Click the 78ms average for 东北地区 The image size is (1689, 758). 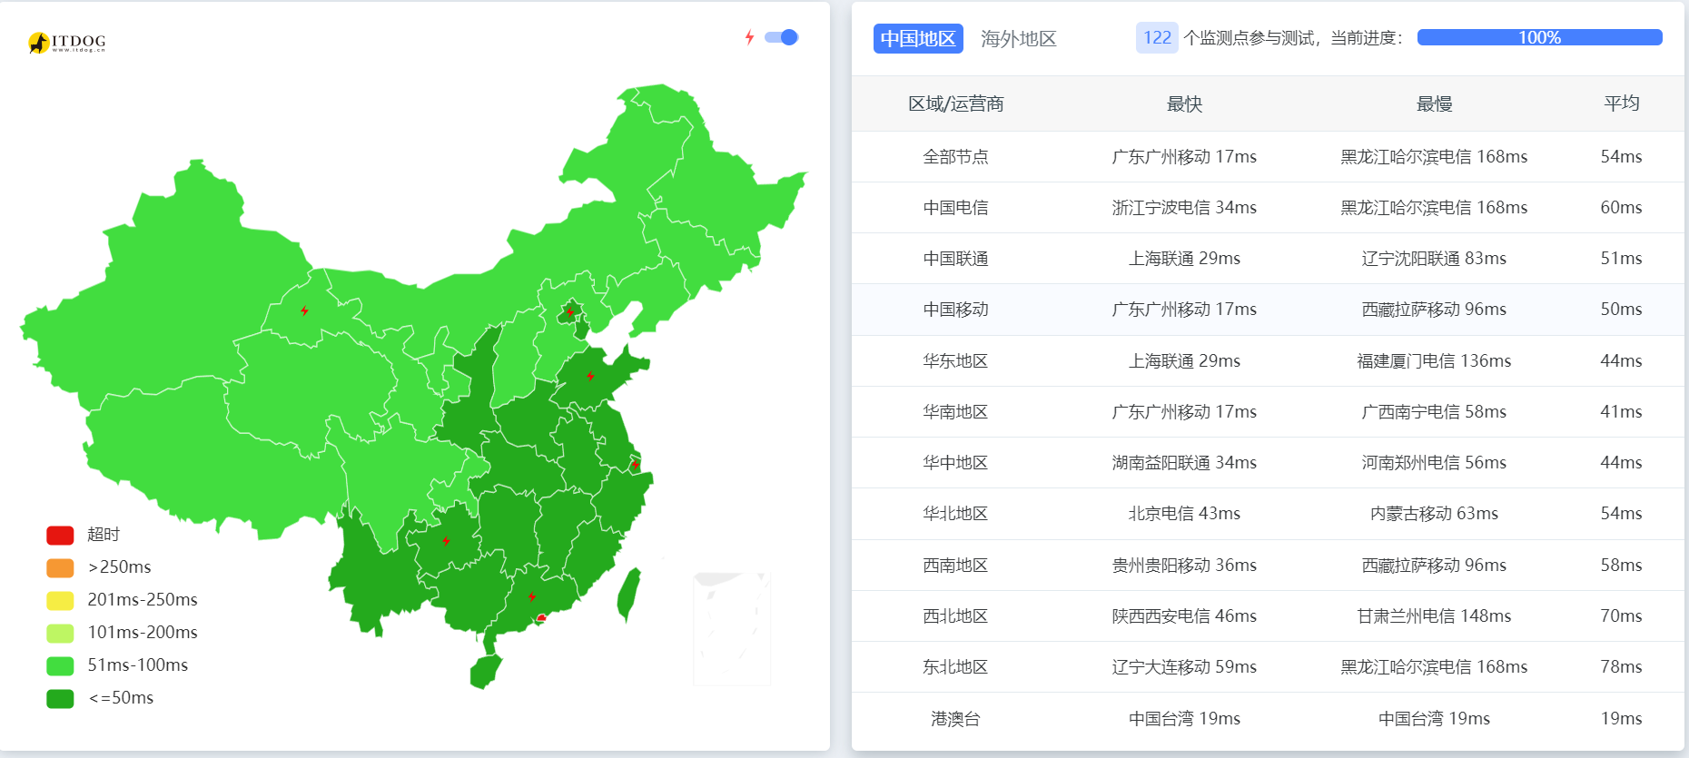click(x=1621, y=667)
